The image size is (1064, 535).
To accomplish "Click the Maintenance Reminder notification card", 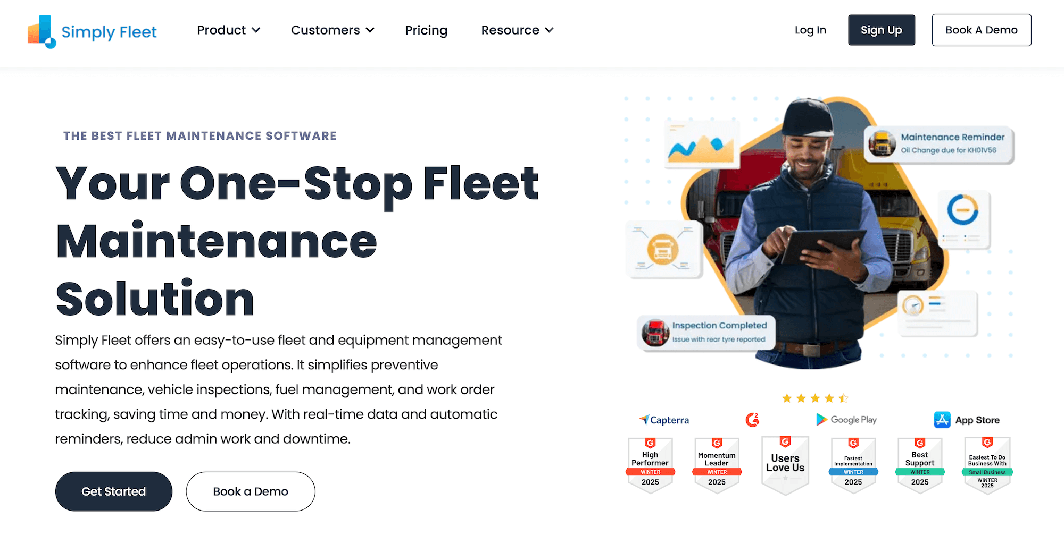I will point(940,143).
